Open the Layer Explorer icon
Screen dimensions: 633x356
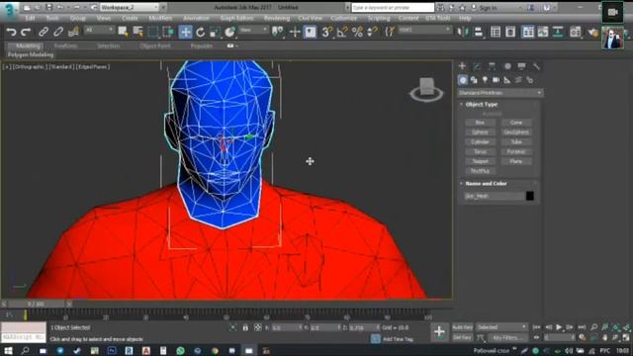click(x=510, y=32)
